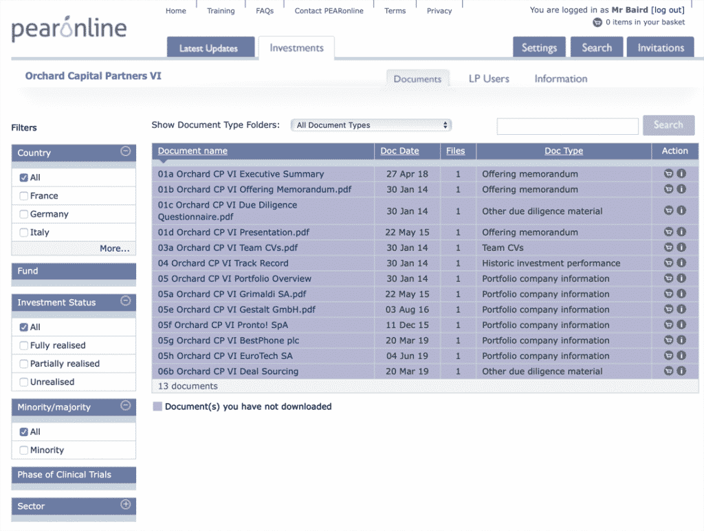Show info for 01d Presentation.pdf
Image resolution: width=704 pixels, height=531 pixels.
[x=681, y=232]
